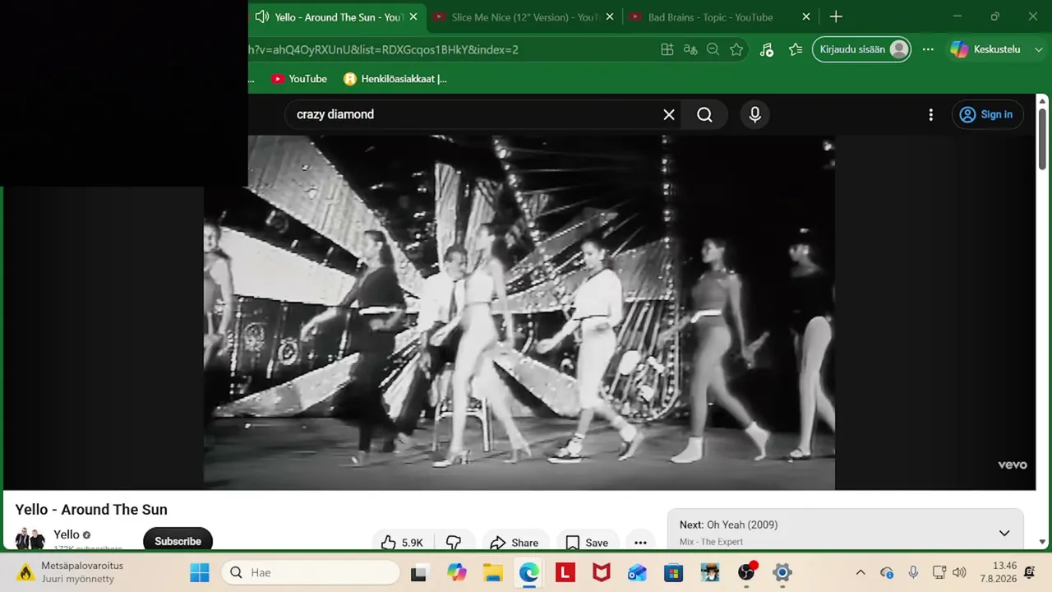Click the YouTube "Sign in" button

(987, 114)
